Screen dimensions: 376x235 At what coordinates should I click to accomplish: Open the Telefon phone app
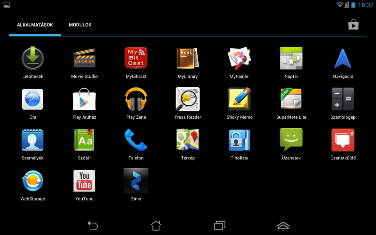coord(136,140)
